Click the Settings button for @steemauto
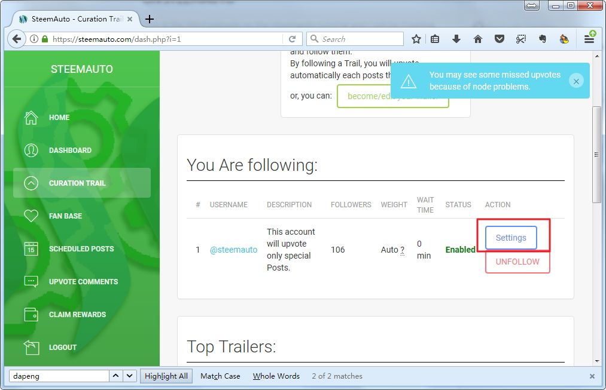This screenshot has height=390, width=606. click(x=511, y=238)
